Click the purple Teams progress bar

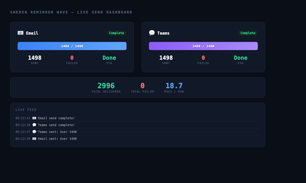click(203, 46)
